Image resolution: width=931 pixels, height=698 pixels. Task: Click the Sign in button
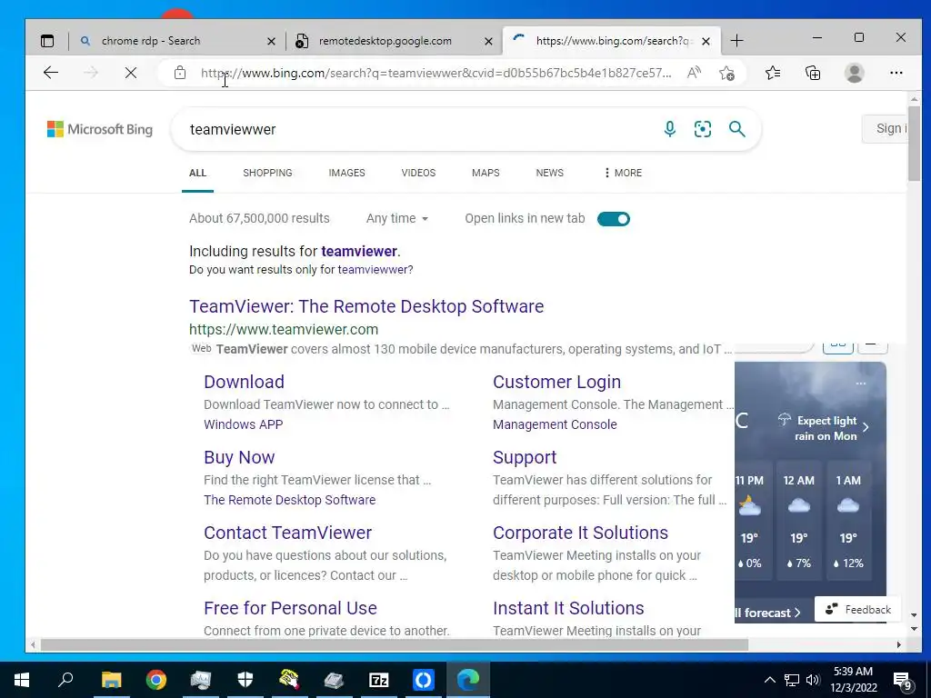(x=885, y=129)
